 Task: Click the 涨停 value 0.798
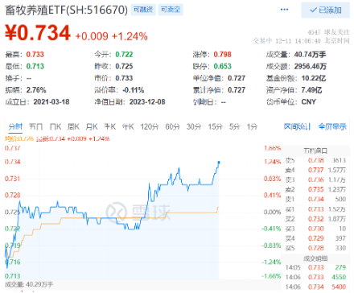222,55
